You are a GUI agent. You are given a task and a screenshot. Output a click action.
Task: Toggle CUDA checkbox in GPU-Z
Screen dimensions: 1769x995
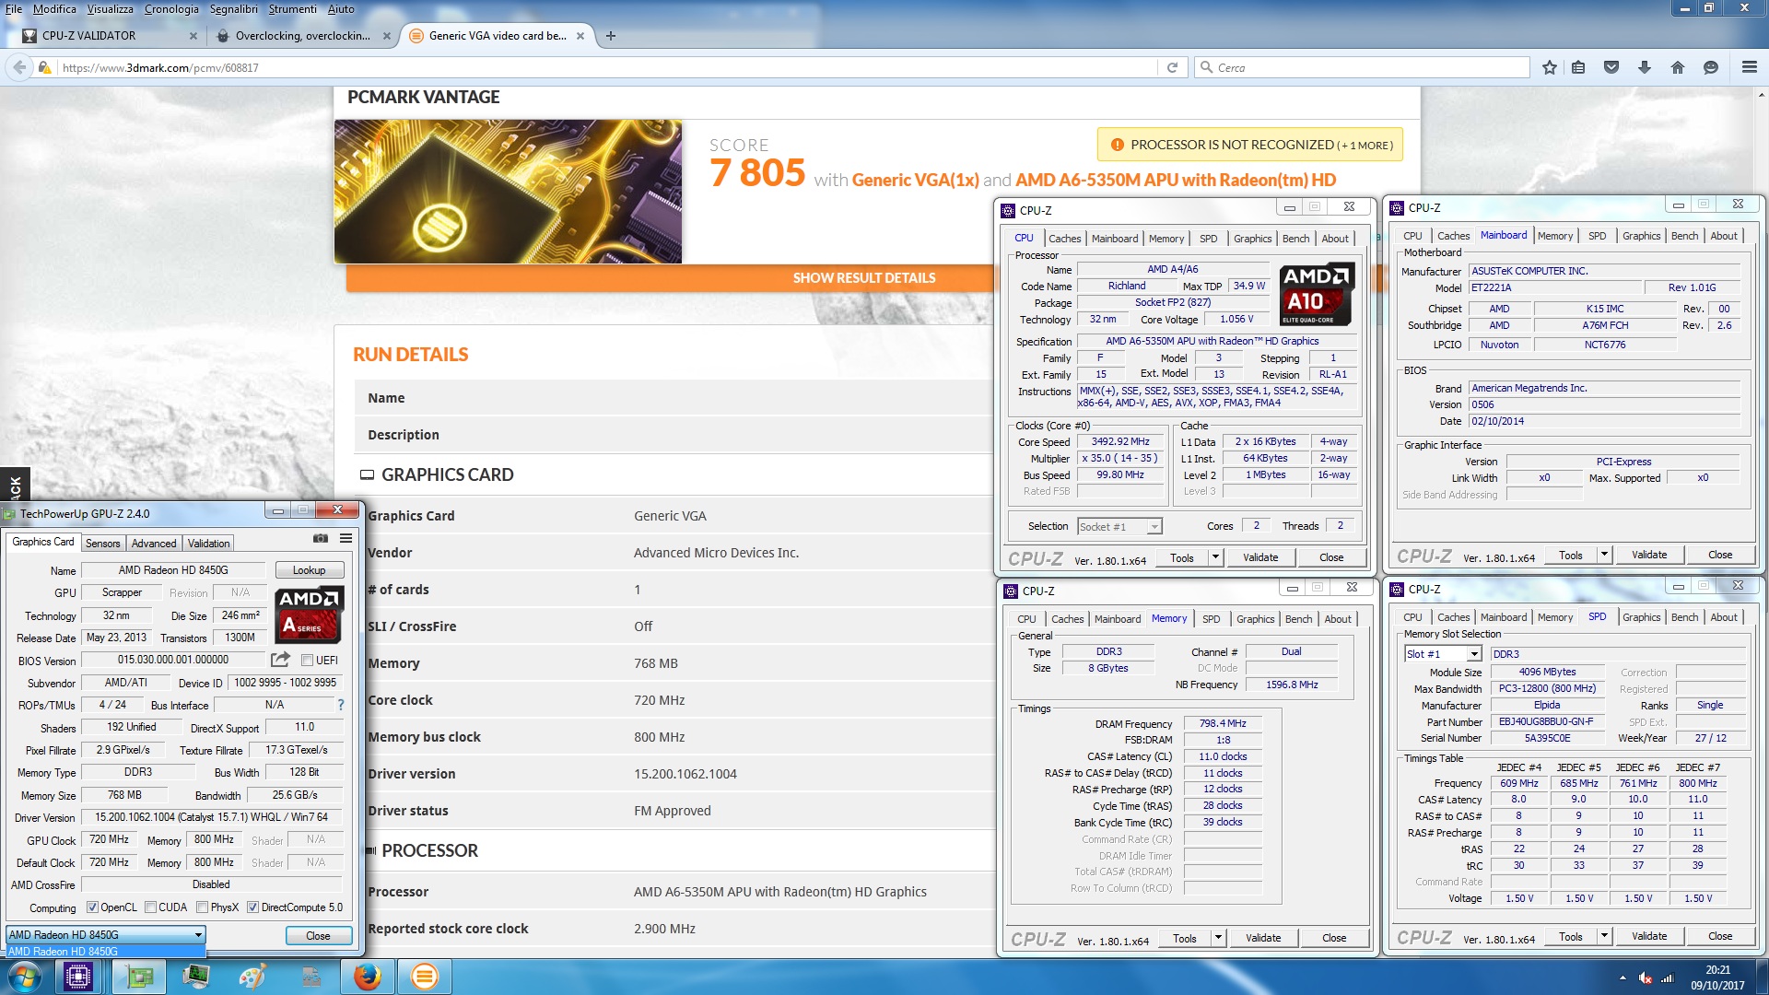[150, 907]
